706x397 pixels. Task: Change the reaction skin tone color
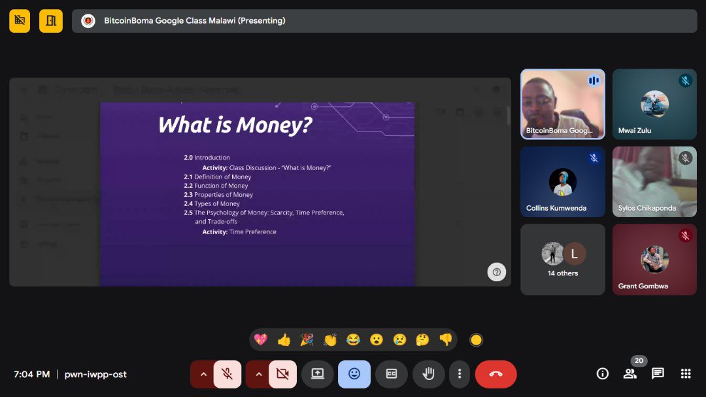click(x=476, y=339)
